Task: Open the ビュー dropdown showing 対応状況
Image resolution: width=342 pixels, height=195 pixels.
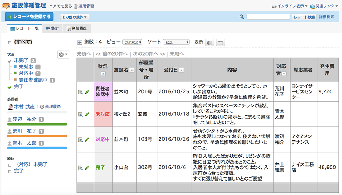Action: click(133, 42)
